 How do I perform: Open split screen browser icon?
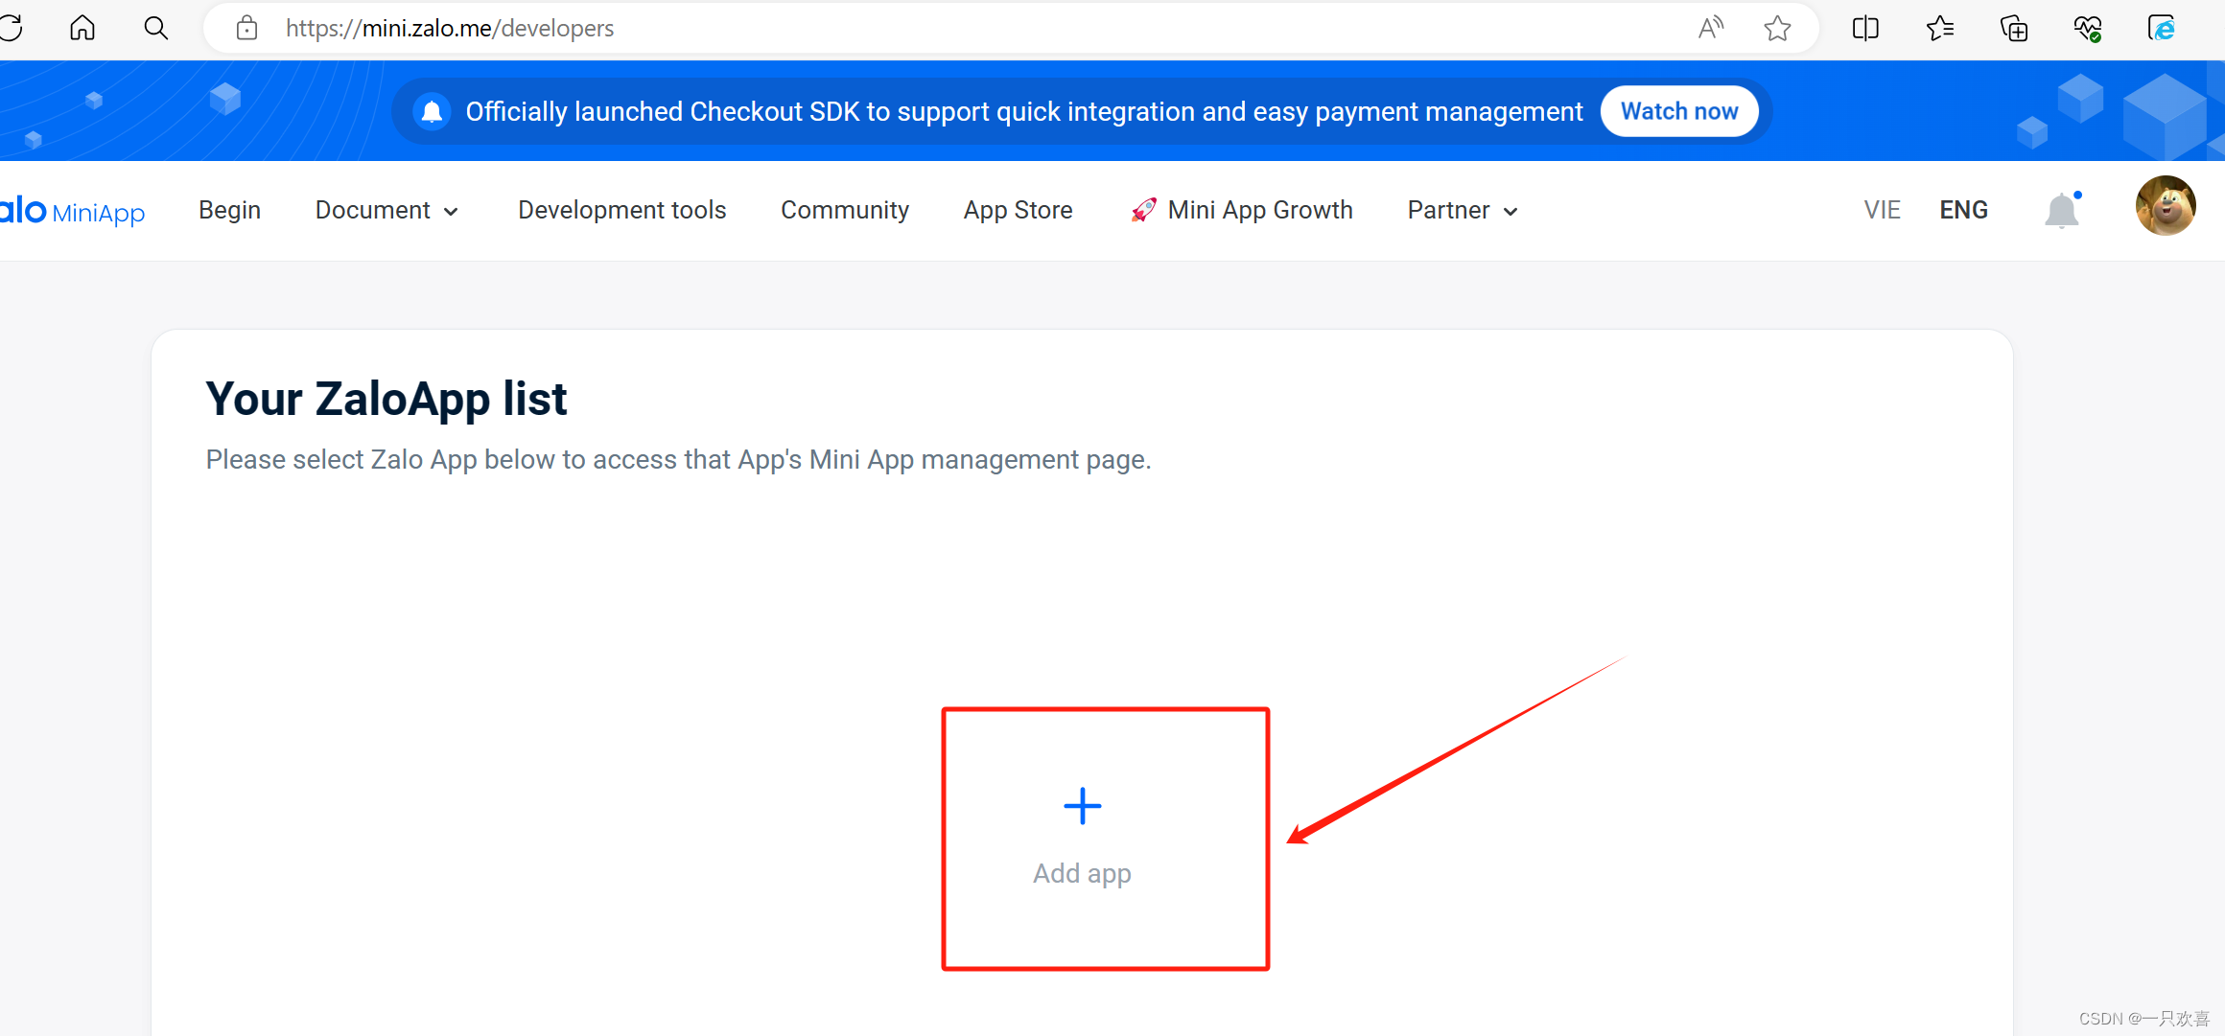pos(1865,28)
